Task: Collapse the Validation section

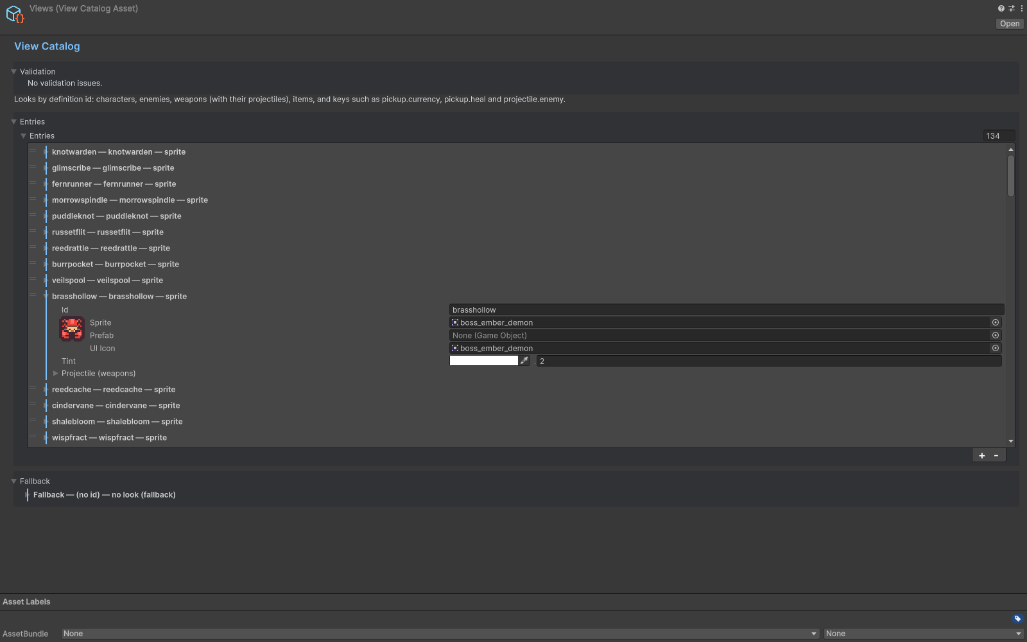Action: (x=13, y=71)
